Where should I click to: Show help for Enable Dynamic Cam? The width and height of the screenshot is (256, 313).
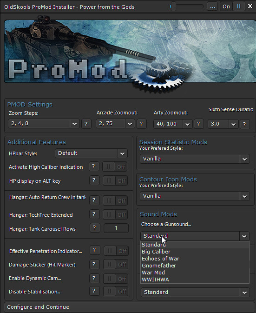pyautogui.click(x=94, y=278)
